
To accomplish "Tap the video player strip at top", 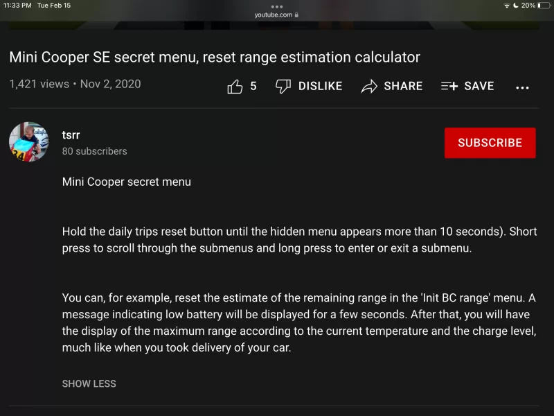I will (x=277, y=26).
